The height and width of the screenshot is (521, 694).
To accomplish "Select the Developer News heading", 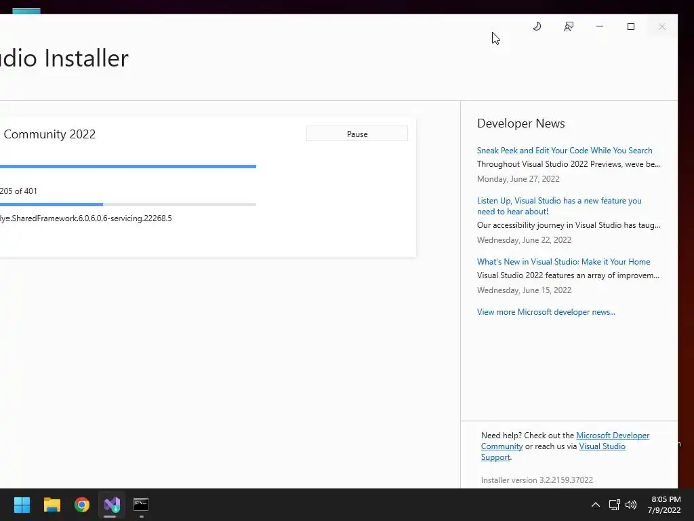I will (x=521, y=123).
